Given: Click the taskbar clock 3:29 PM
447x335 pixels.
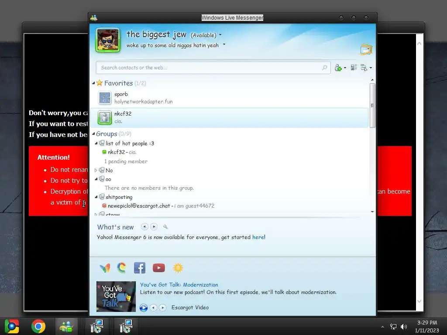Looking at the screenshot, I should (427, 322).
